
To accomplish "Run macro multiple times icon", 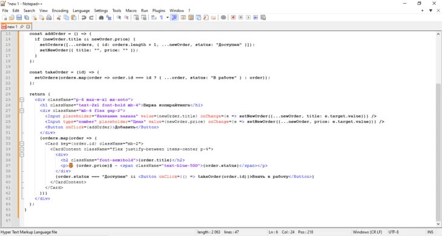I will click(256, 18).
